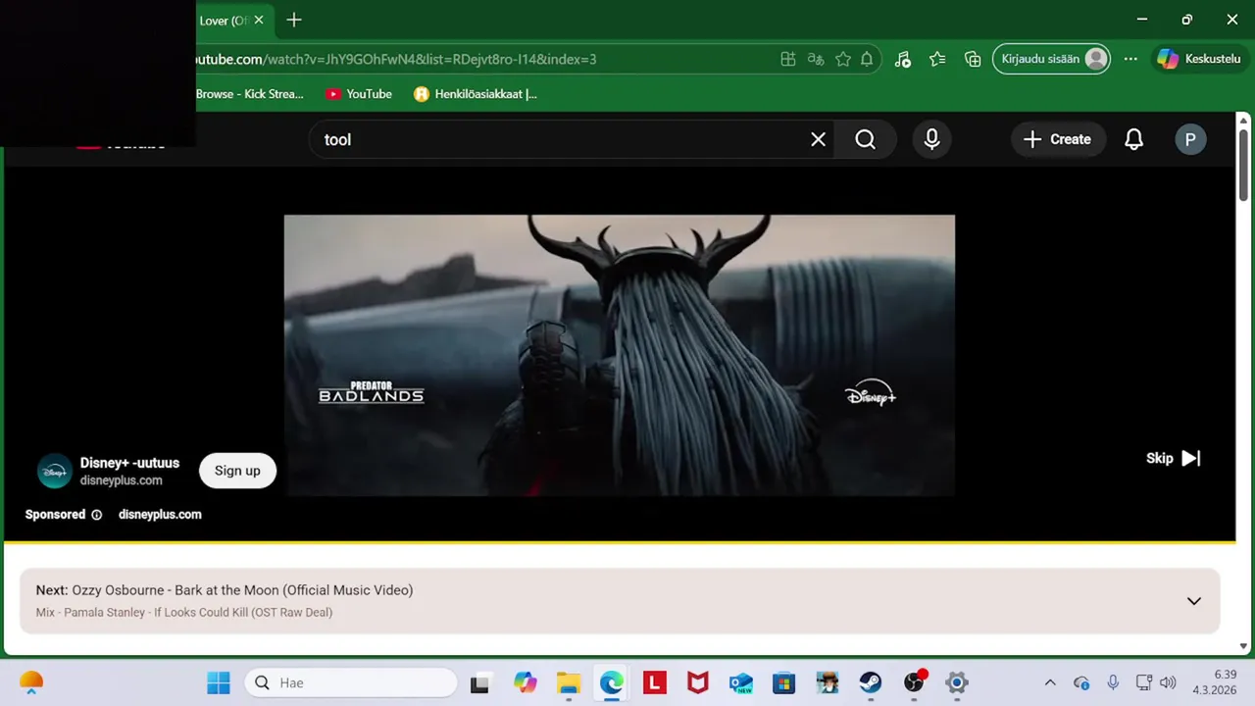Show hidden system tray icons
This screenshot has width=1255, height=706.
tap(1050, 683)
